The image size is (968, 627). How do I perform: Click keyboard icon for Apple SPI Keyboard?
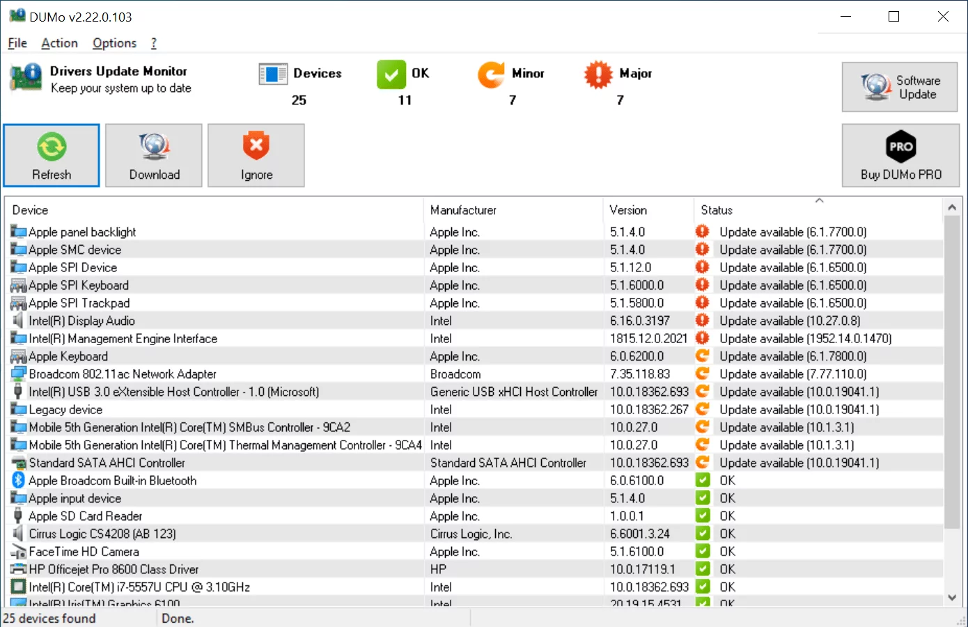[19, 285]
